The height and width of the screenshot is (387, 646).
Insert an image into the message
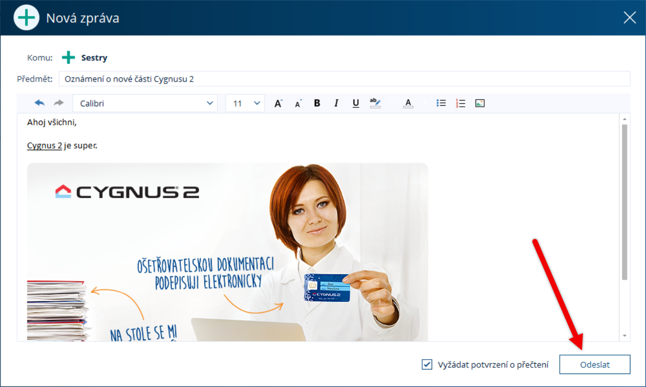480,103
